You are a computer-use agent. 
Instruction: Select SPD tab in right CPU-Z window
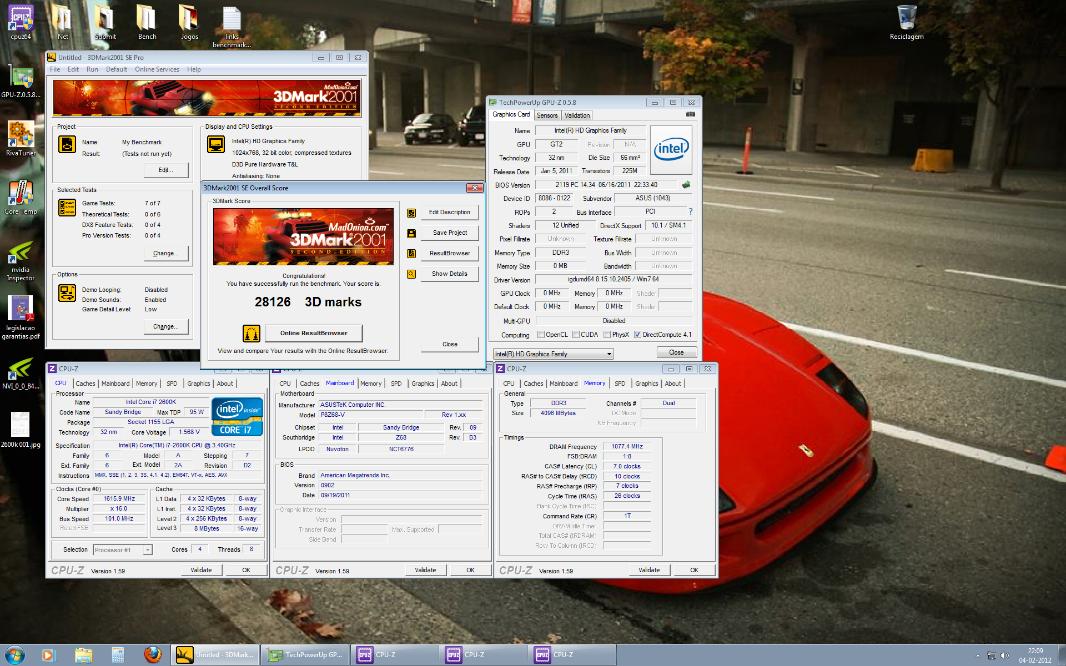click(620, 384)
